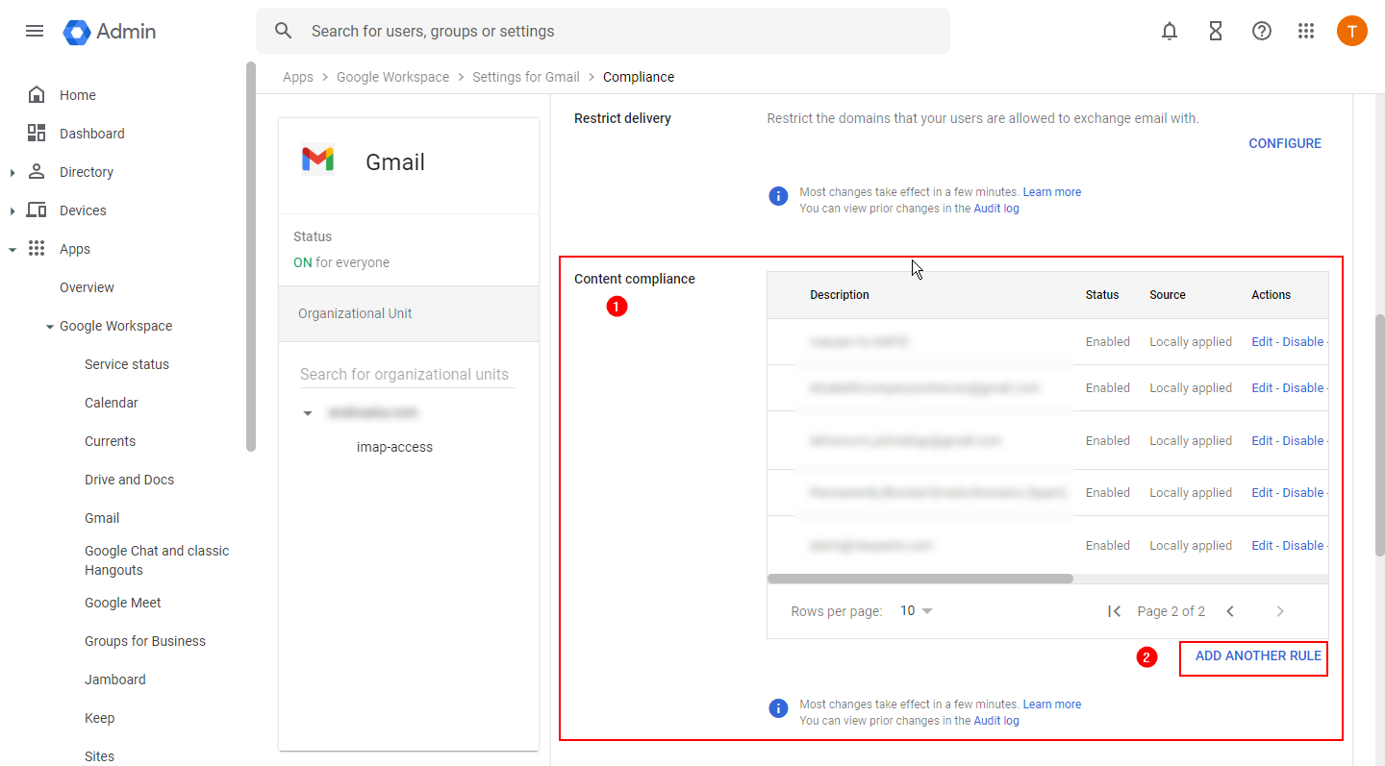
Task: Open the Rows per page dropdown
Action: tap(915, 610)
